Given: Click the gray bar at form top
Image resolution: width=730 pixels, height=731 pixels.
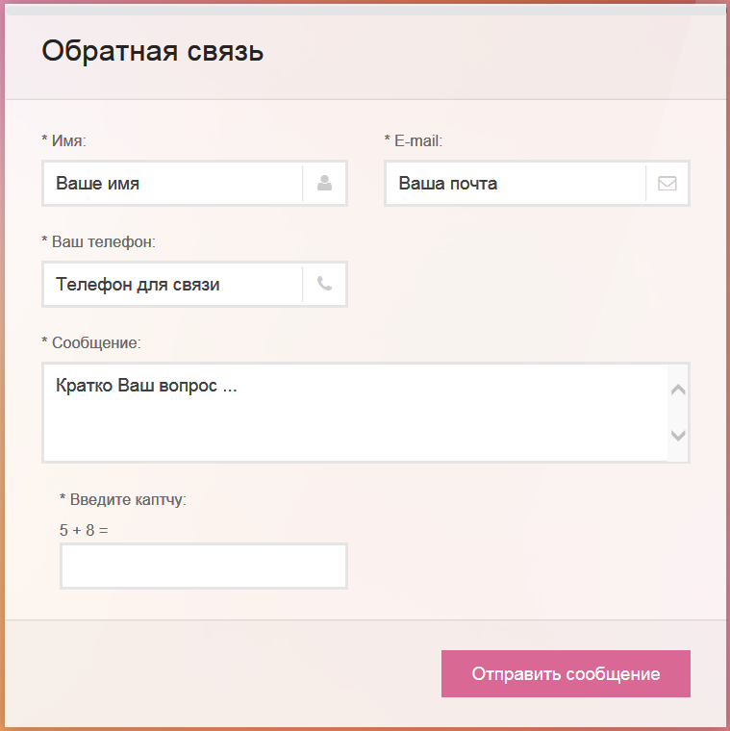Looking at the screenshot, I should (365, 10).
